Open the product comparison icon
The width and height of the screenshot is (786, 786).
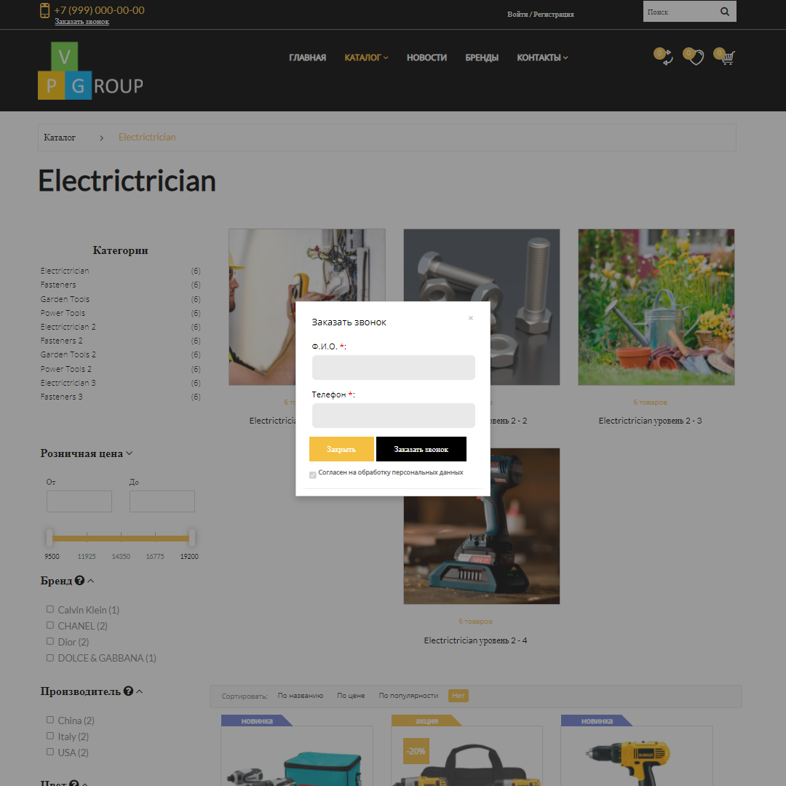tap(663, 58)
